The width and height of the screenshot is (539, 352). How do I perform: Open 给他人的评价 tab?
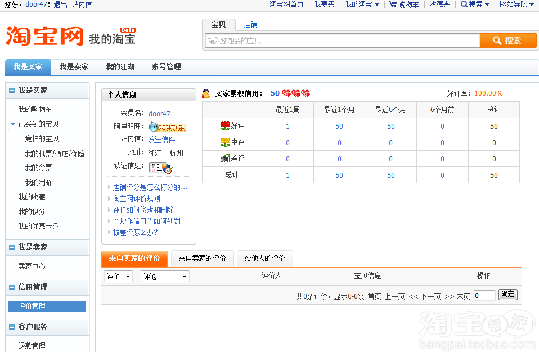(264, 258)
